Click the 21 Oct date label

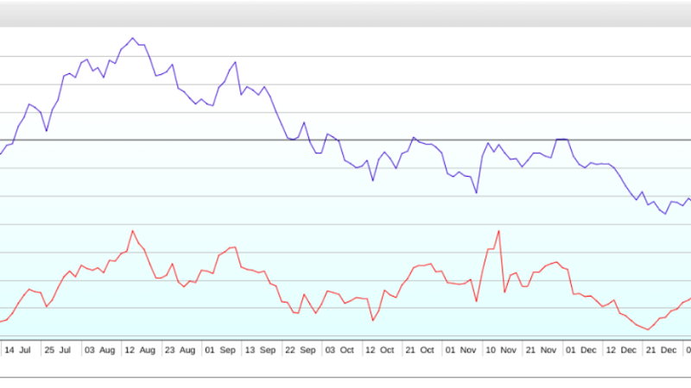click(x=419, y=351)
